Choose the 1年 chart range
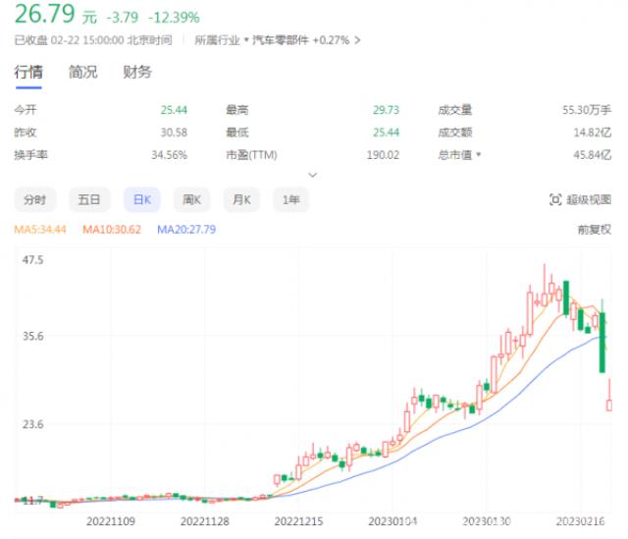 pos(291,199)
